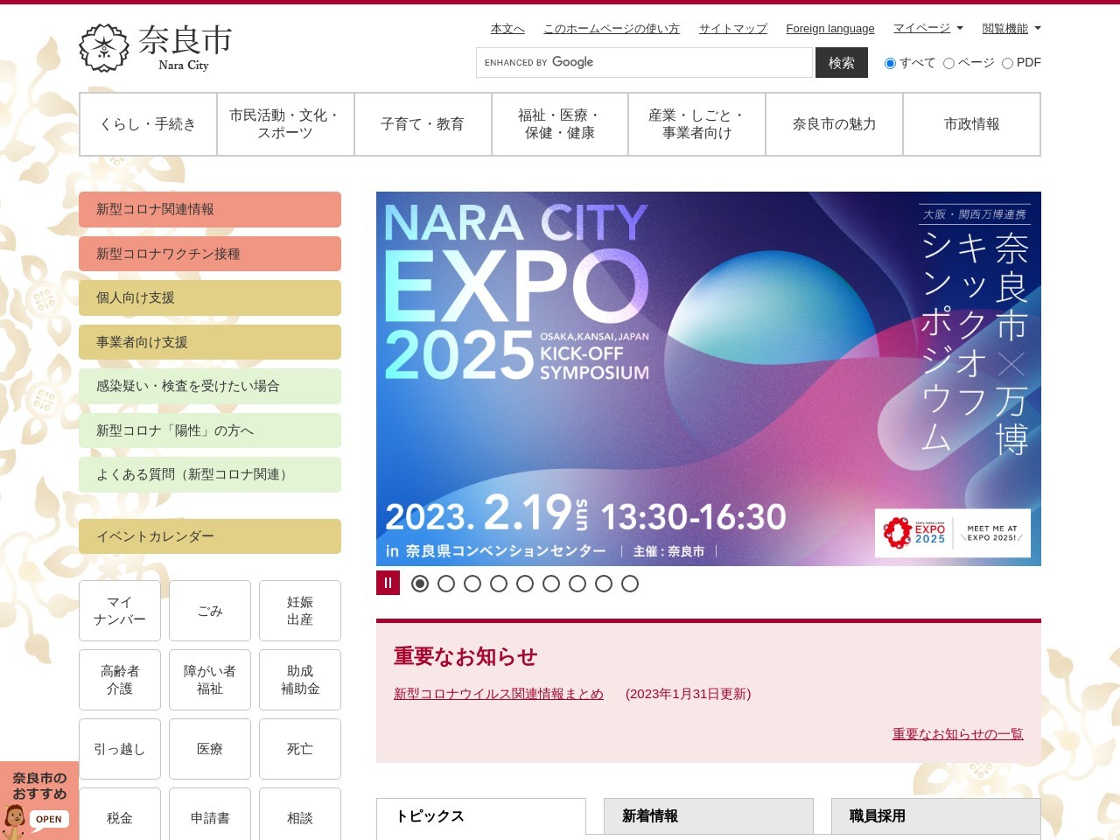Image resolution: width=1120 pixels, height=840 pixels.
Task: Open the 医療 tile
Action: click(210, 749)
